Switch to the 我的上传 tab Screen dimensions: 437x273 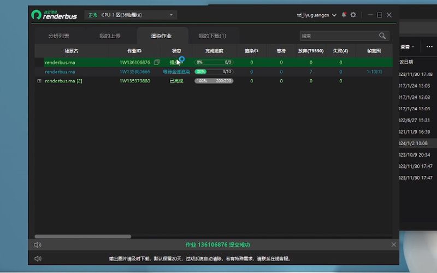[110, 36]
